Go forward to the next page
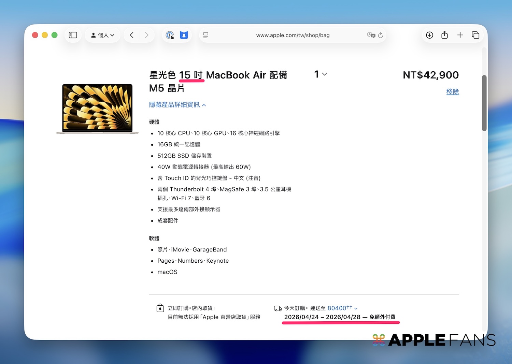Viewport: 512px width, 364px height. pyautogui.click(x=146, y=35)
